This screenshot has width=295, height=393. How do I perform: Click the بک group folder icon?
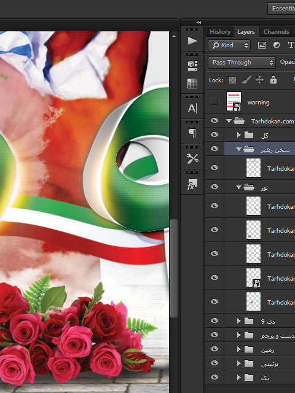click(x=249, y=377)
